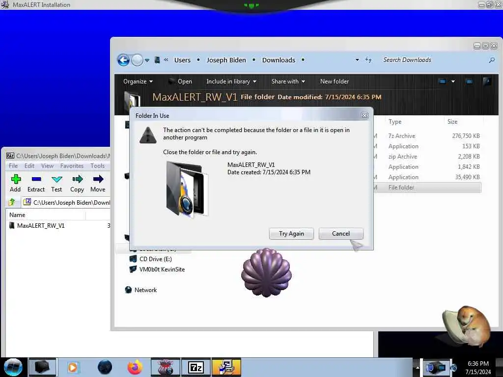Image resolution: width=503 pixels, height=377 pixels.
Task: Click the 7-Zip Add button
Action: point(15,184)
